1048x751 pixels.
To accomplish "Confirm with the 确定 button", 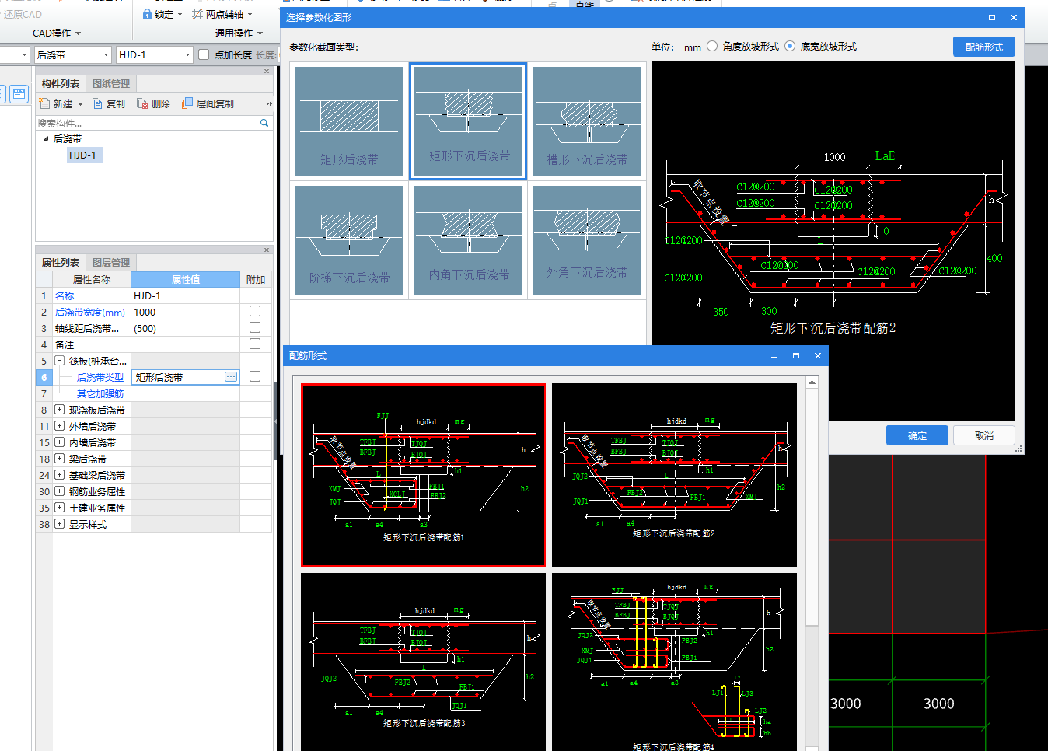I will click(917, 435).
